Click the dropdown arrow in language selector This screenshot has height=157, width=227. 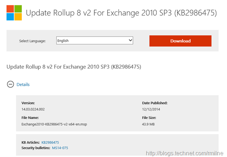pos(131,40)
